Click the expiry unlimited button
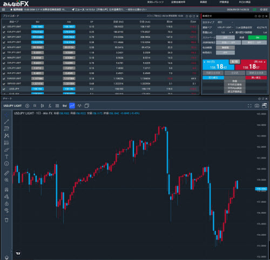 pos(225,47)
